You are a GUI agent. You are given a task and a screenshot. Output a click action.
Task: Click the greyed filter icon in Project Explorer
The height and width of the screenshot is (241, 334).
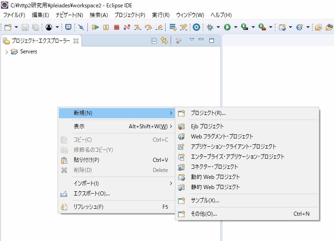click(179, 40)
